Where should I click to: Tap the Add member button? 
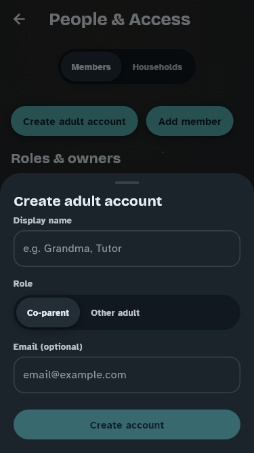190,121
